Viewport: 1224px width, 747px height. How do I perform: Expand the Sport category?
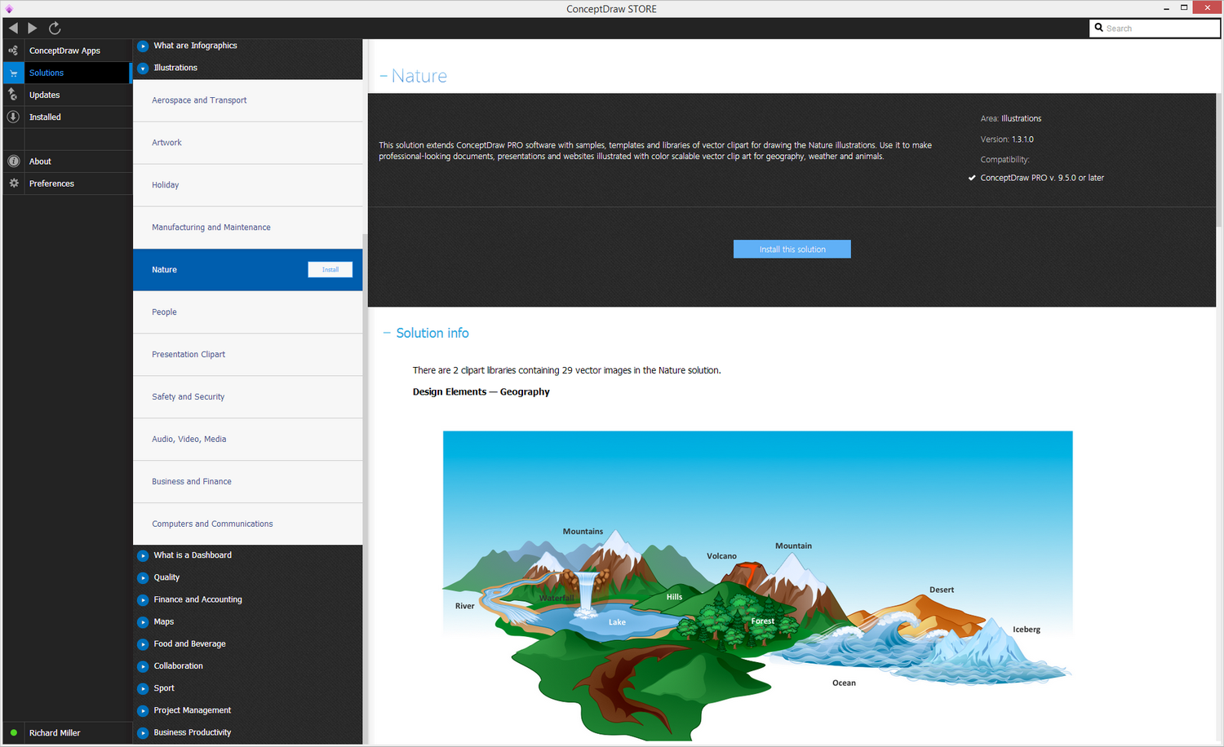click(143, 688)
